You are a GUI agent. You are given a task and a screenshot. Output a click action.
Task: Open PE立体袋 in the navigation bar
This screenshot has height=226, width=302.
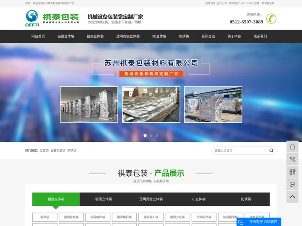click(x=159, y=36)
